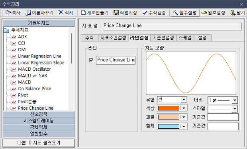The image size is (247, 149).
Task: Open the 강세약세 section
Action: click(x=39, y=127)
